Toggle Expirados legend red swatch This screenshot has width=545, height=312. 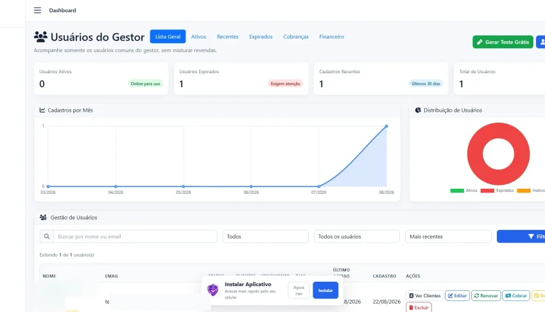487,191
